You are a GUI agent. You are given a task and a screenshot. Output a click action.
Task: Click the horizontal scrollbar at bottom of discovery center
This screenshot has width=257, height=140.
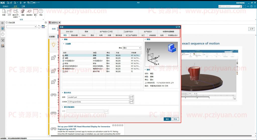tap(151, 136)
